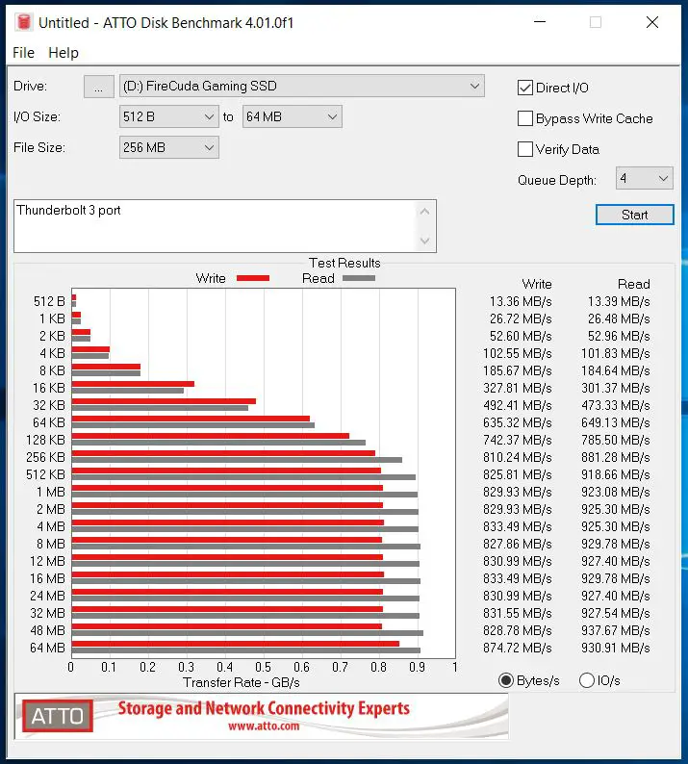This screenshot has height=764, width=688.
Task: Click the ATTO logo in the banner
Action: click(x=58, y=716)
